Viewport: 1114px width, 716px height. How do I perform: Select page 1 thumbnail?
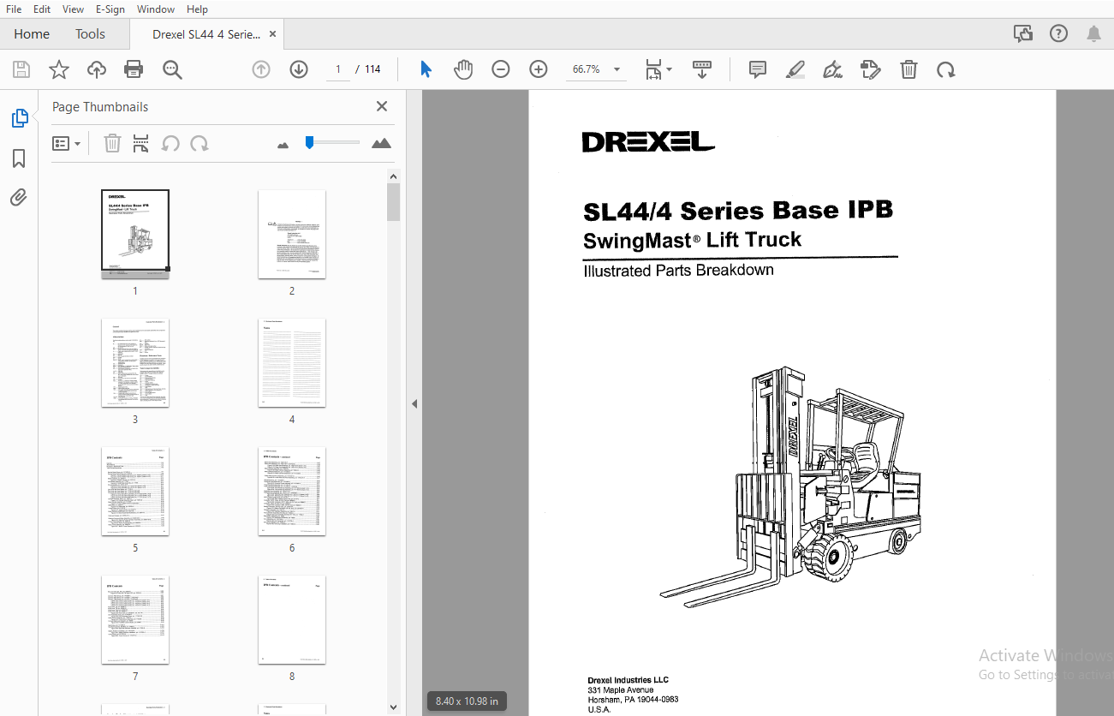coord(135,234)
